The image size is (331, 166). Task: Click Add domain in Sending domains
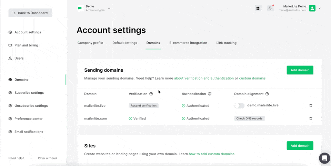point(300,70)
